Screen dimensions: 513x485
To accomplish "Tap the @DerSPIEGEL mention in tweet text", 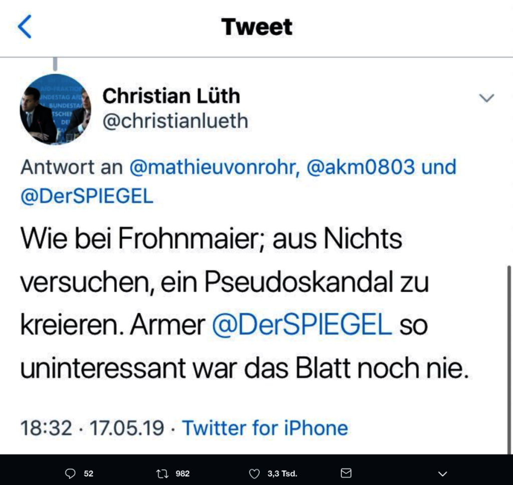I will tap(302, 325).
